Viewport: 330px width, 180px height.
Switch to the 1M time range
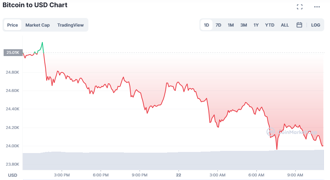pyautogui.click(x=231, y=25)
